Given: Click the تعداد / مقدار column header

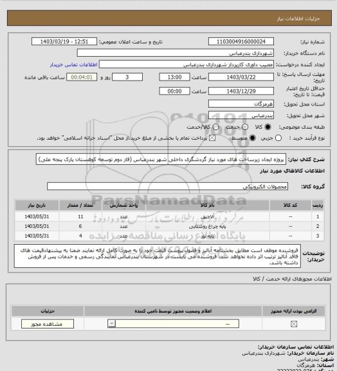Looking at the screenshot, I should (80, 205).
